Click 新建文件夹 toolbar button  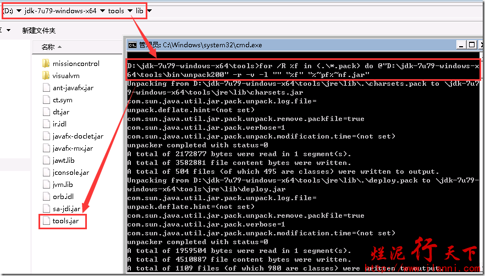click(x=38, y=30)
